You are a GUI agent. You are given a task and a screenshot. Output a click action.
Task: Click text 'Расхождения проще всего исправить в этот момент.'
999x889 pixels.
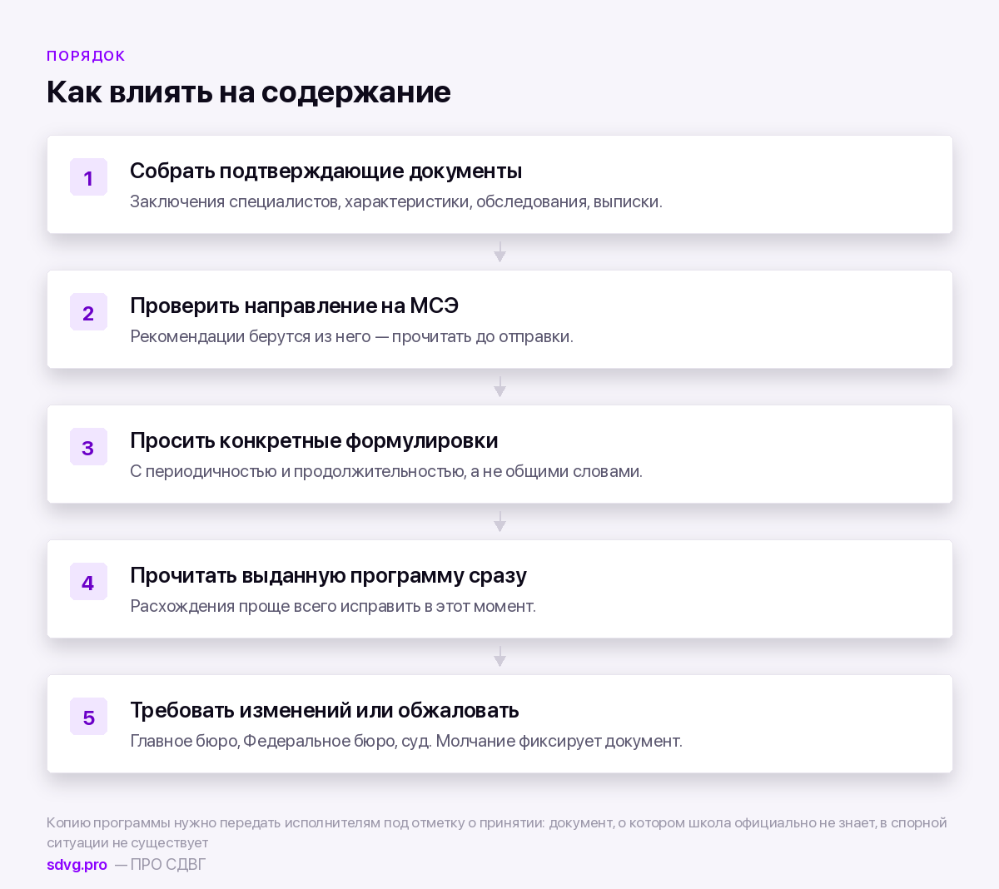click(333, 606)
